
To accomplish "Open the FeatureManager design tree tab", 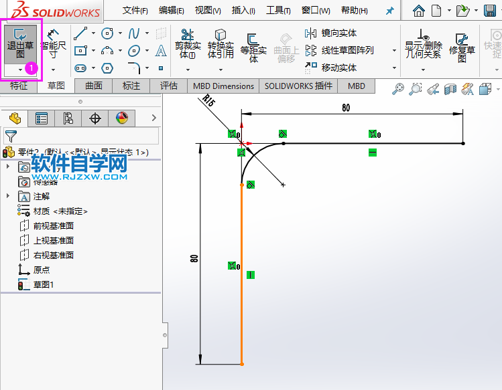I will [15, 118].
